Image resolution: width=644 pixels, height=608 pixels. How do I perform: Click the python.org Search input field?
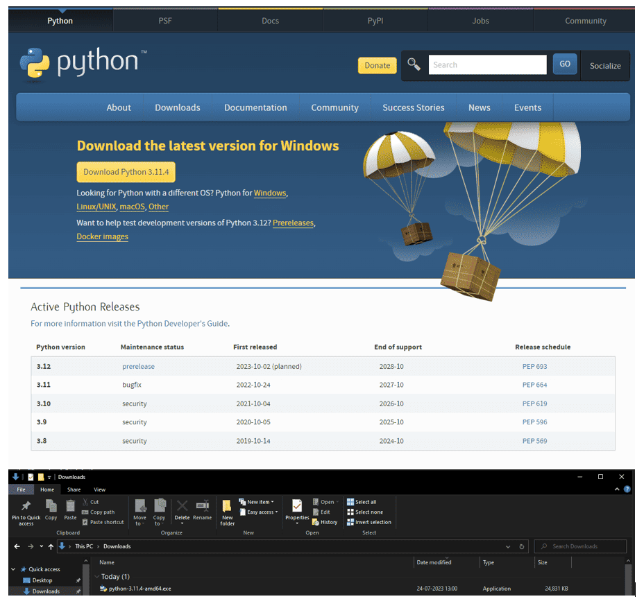coord(488,64)
